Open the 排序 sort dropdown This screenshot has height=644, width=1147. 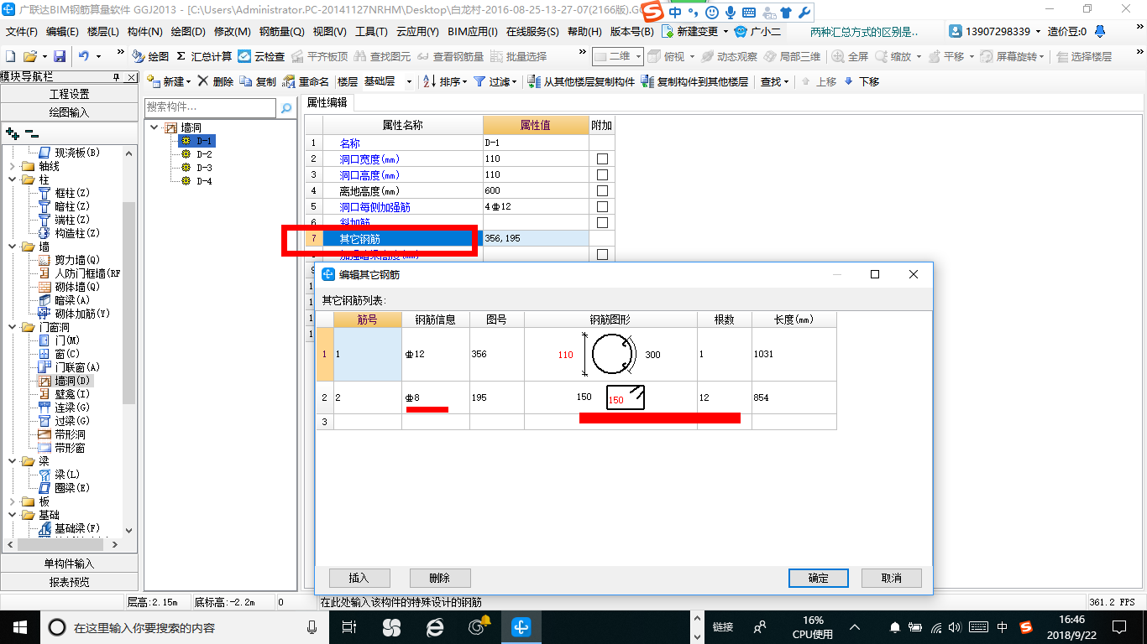click(464, 81)
